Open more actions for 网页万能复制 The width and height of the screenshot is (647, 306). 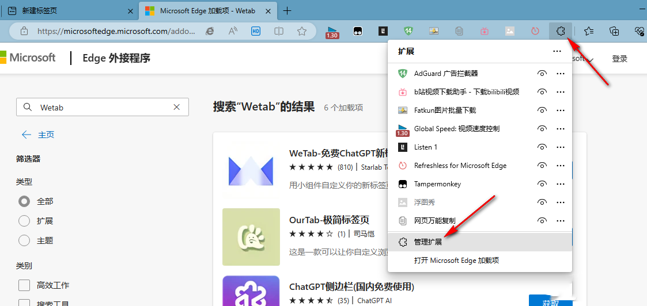561,221
